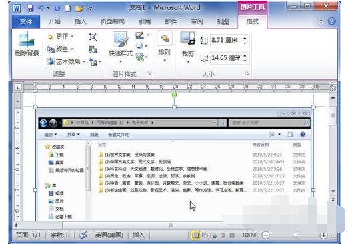Open the 文件 tab
This screenshot has height=244, width=352.
[26, 21]
